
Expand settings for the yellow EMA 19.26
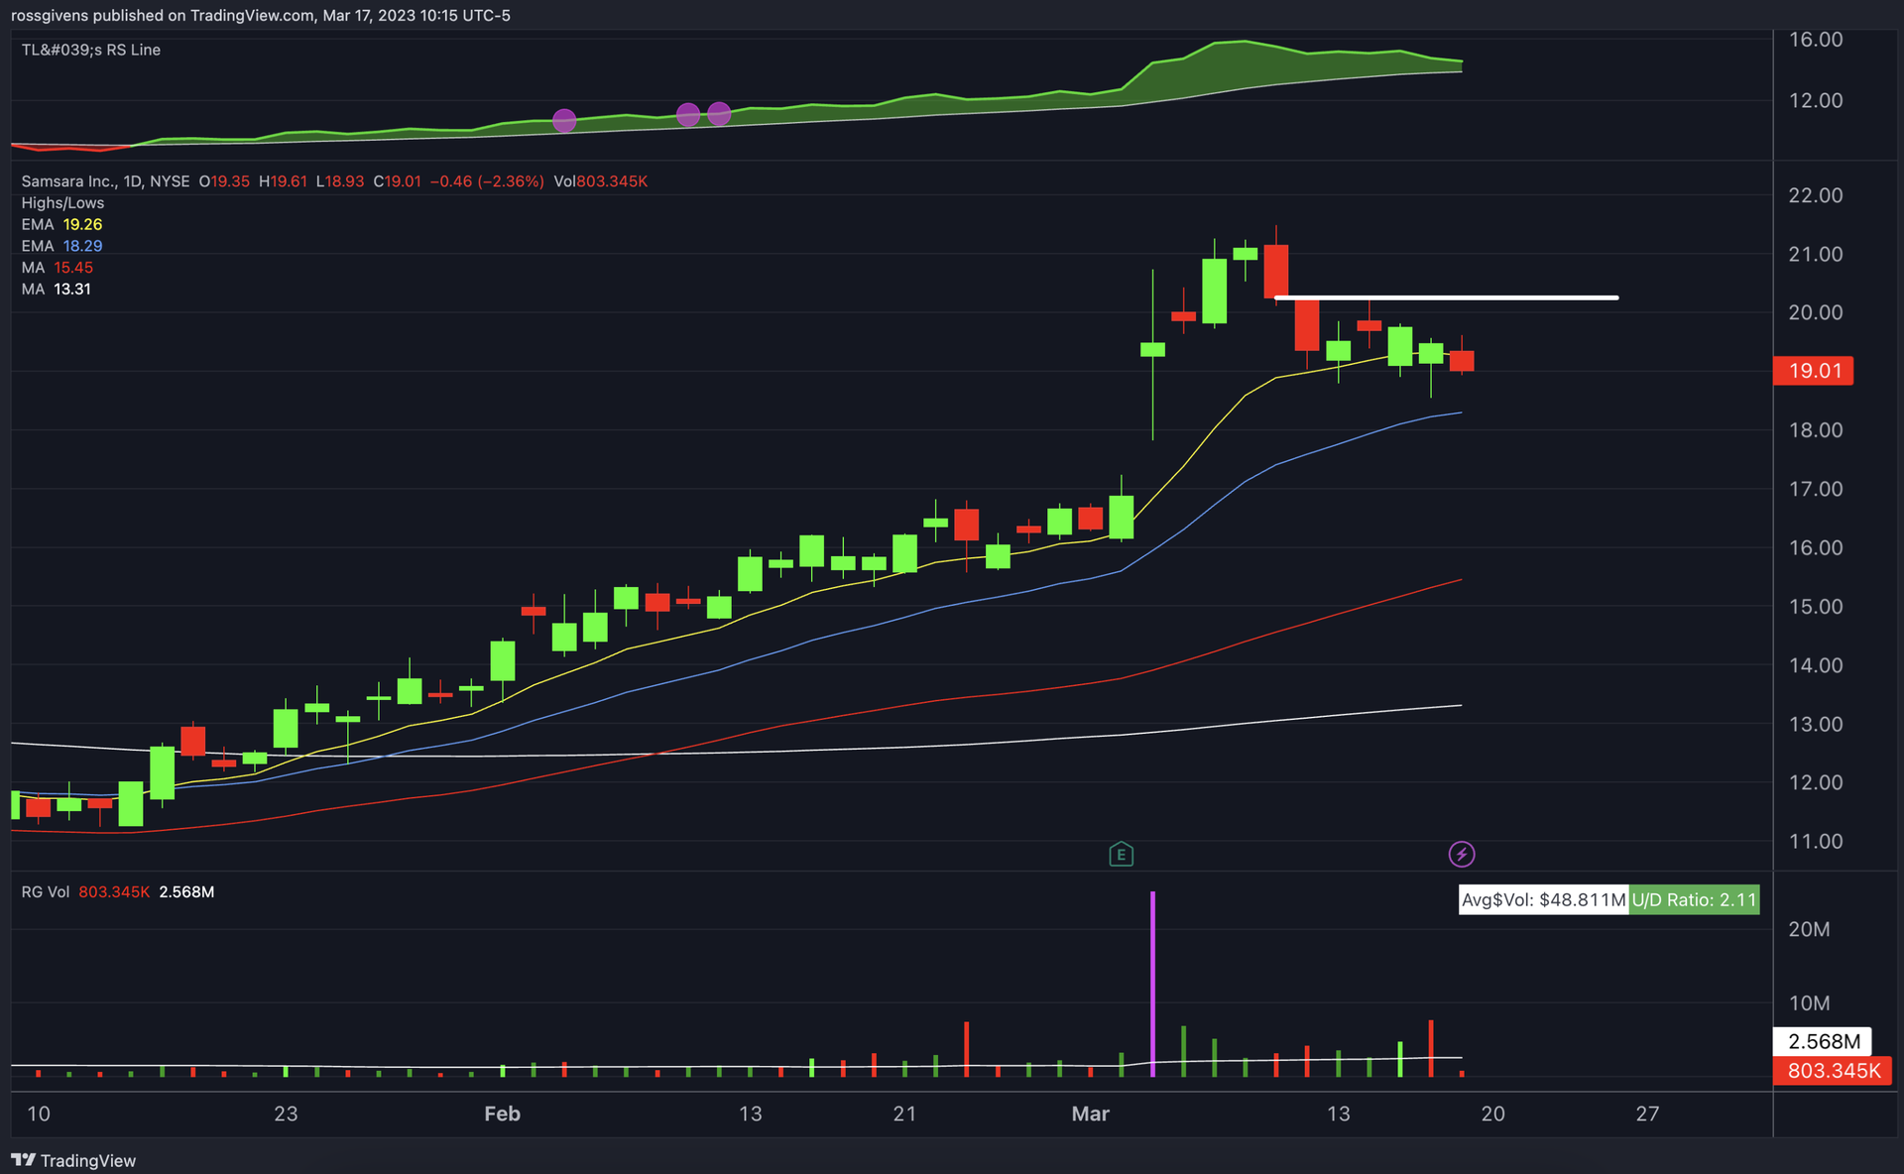(x=59, y=224)
